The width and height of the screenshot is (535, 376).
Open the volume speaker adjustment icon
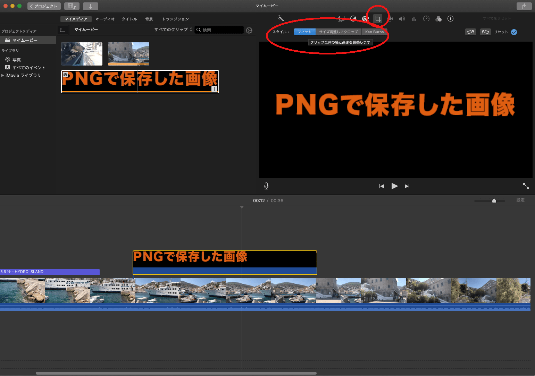[x=402, y=19]
